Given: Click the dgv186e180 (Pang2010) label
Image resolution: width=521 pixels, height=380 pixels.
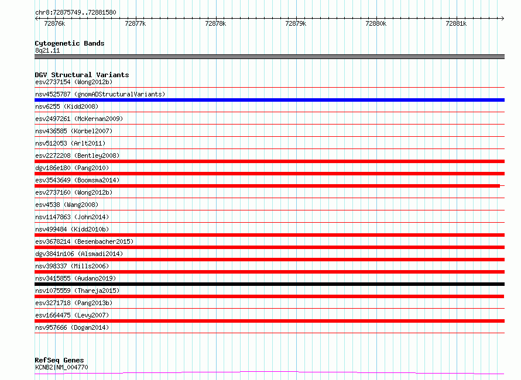Looking at the screenshot, I should [72, 168].
